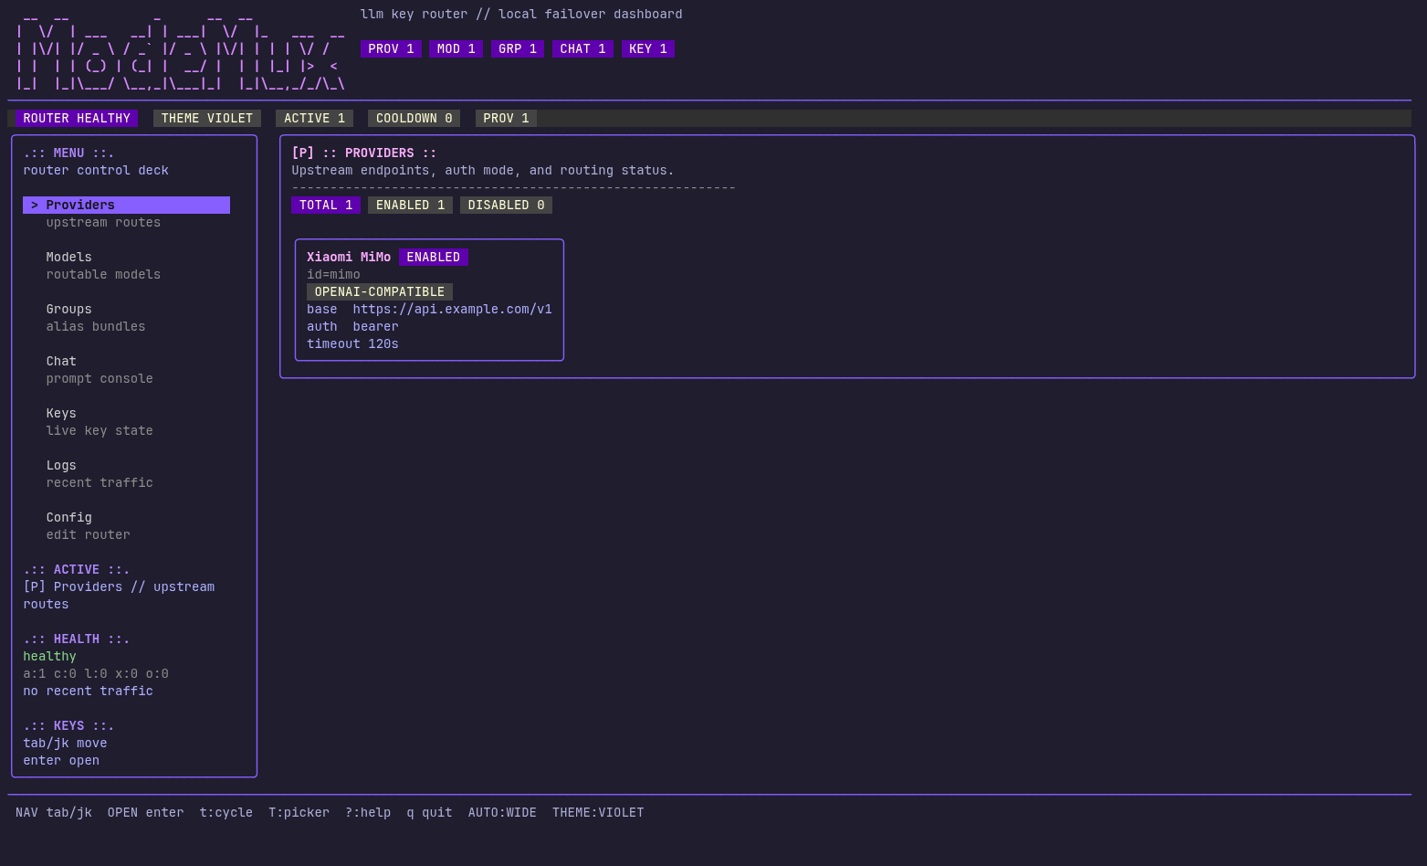
Task: Click the Upstream endpoints description line
Action: pos(483,170)
